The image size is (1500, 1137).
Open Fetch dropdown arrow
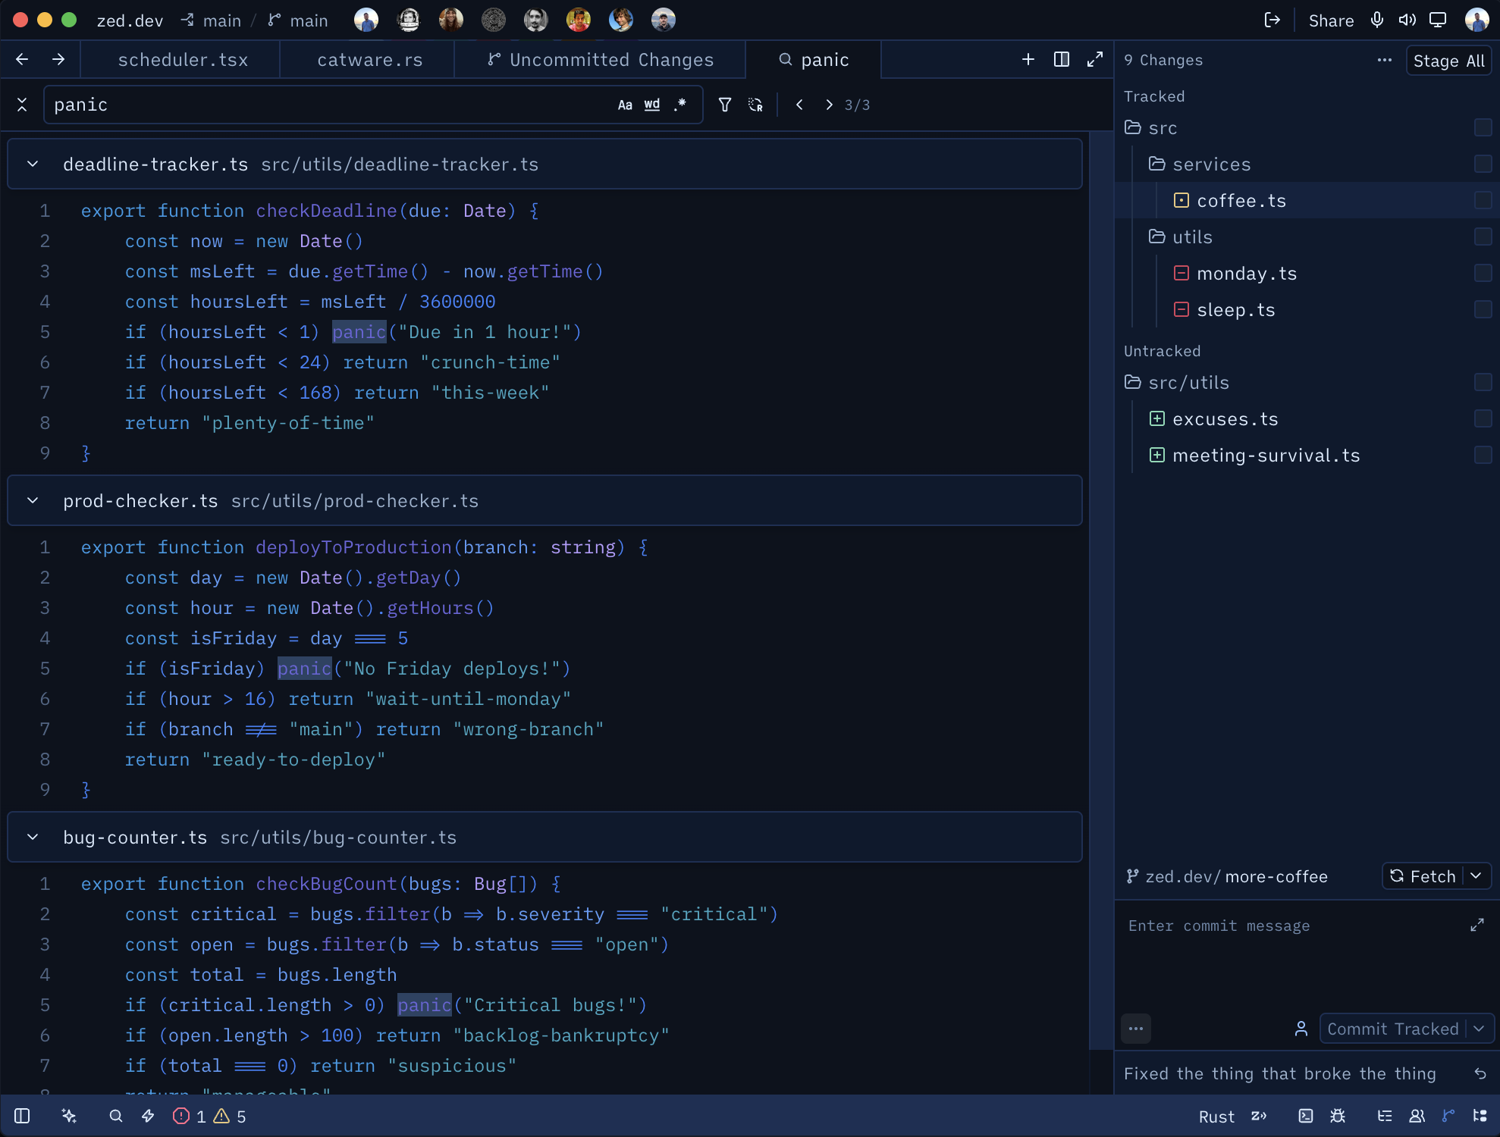[1476, 876]
